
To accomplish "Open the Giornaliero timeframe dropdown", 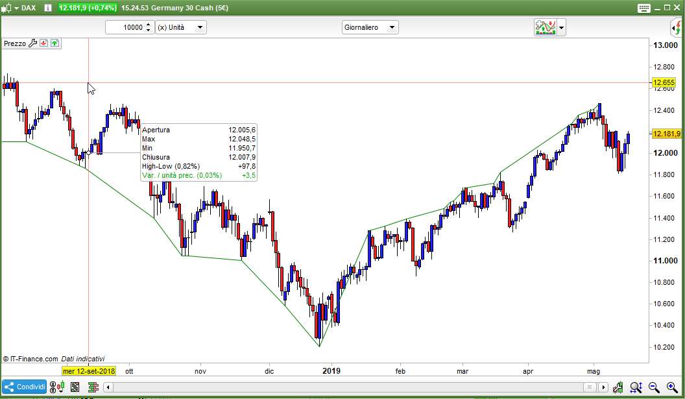I will [370, 27].
